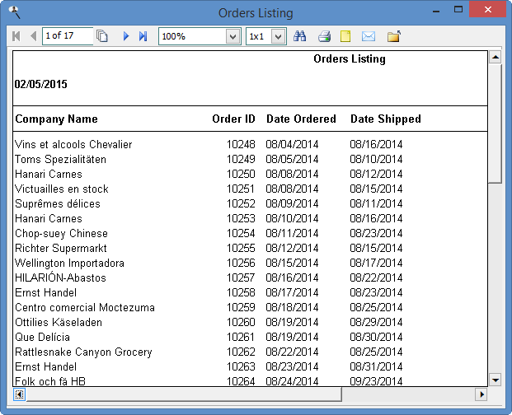Select Que Delícia entry
The height and width of the screenshot is (415, 512).
click(x=42, y=337)
